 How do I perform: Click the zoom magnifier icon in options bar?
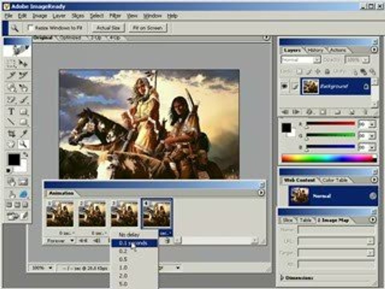tap(15, 28)
